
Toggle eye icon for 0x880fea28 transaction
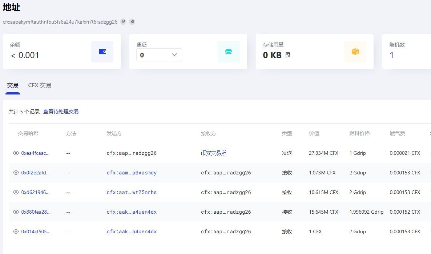(16, 212)
